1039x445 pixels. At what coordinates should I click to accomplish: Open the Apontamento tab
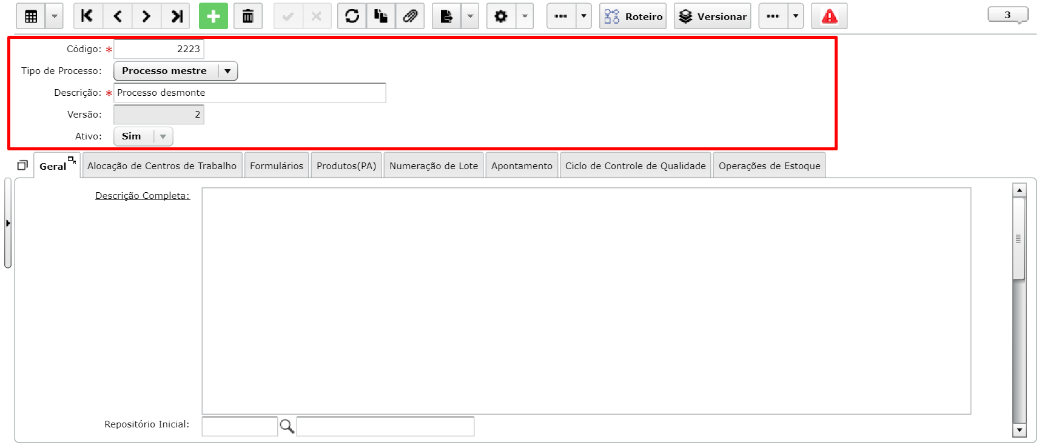[x=522, y=166]
